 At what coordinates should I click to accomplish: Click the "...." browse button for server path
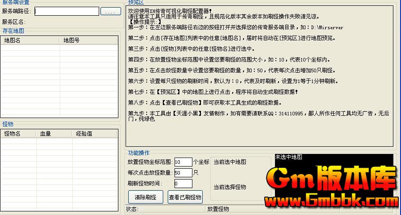click(110, 11)
